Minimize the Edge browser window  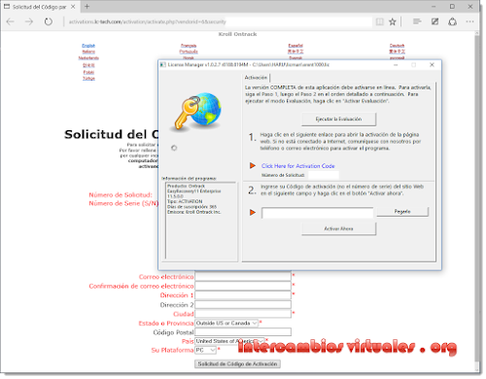pyautogui.click(x=434, y=7)
